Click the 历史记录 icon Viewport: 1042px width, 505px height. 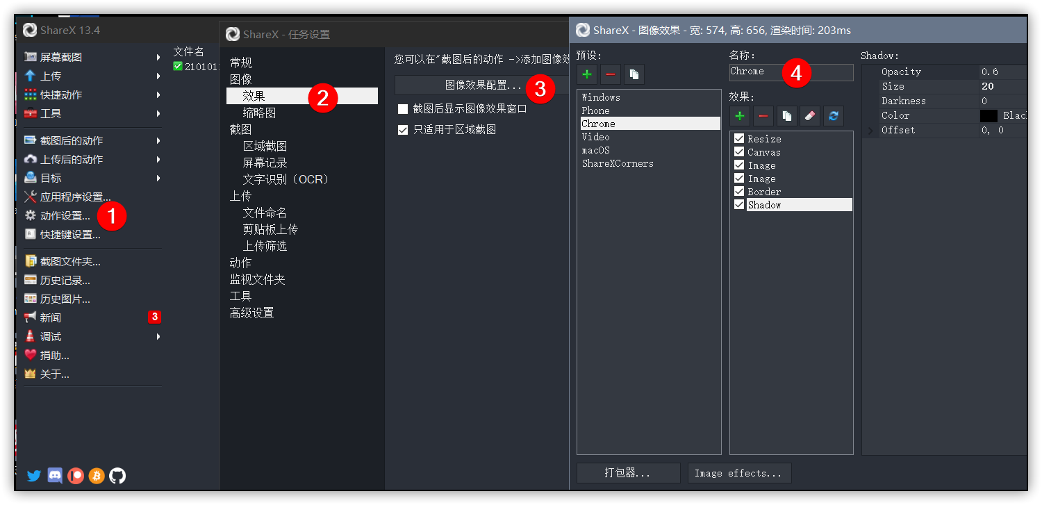[x=31, y=280]
